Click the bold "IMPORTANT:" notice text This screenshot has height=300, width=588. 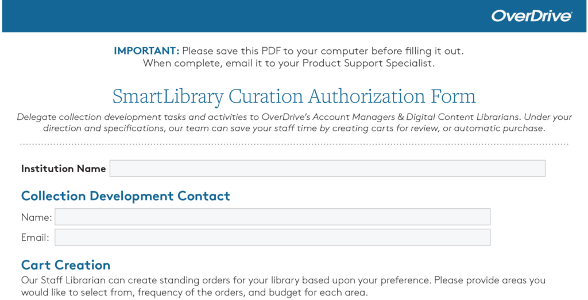click(146, 50)
